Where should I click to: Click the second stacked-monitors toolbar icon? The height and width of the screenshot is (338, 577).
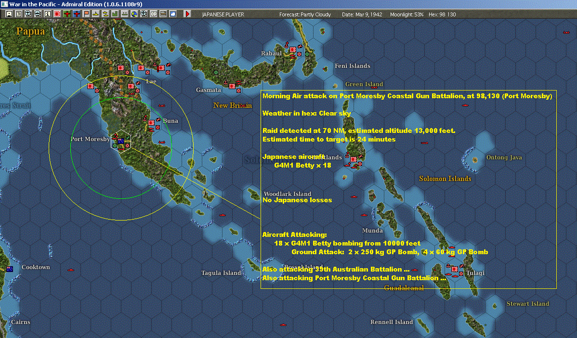(38, 14)
